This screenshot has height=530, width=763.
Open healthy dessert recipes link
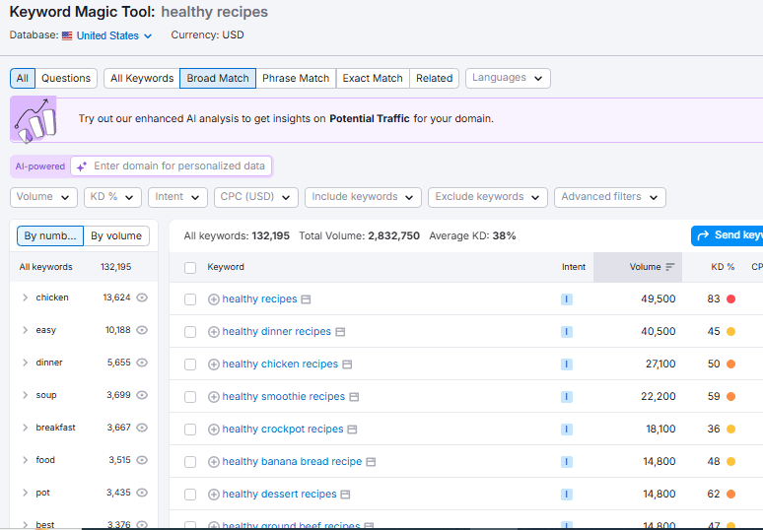click(x=279, y=495)
